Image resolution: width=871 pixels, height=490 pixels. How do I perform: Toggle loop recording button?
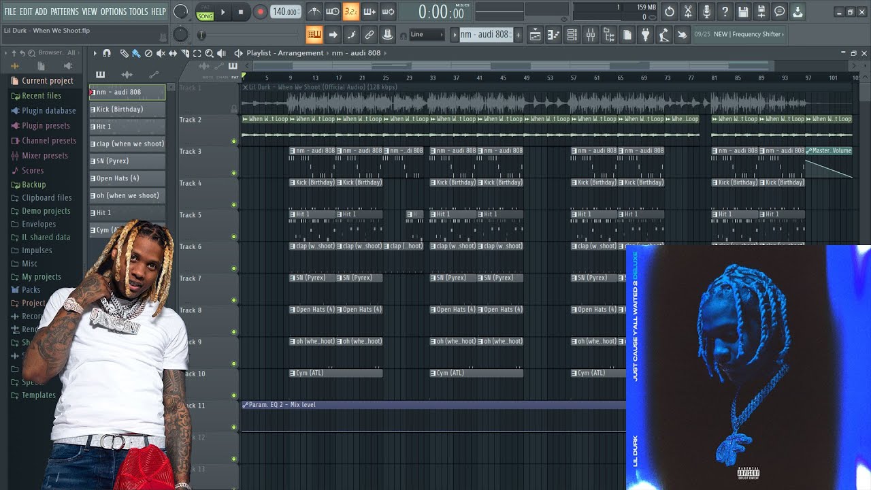tap(388, 12)
